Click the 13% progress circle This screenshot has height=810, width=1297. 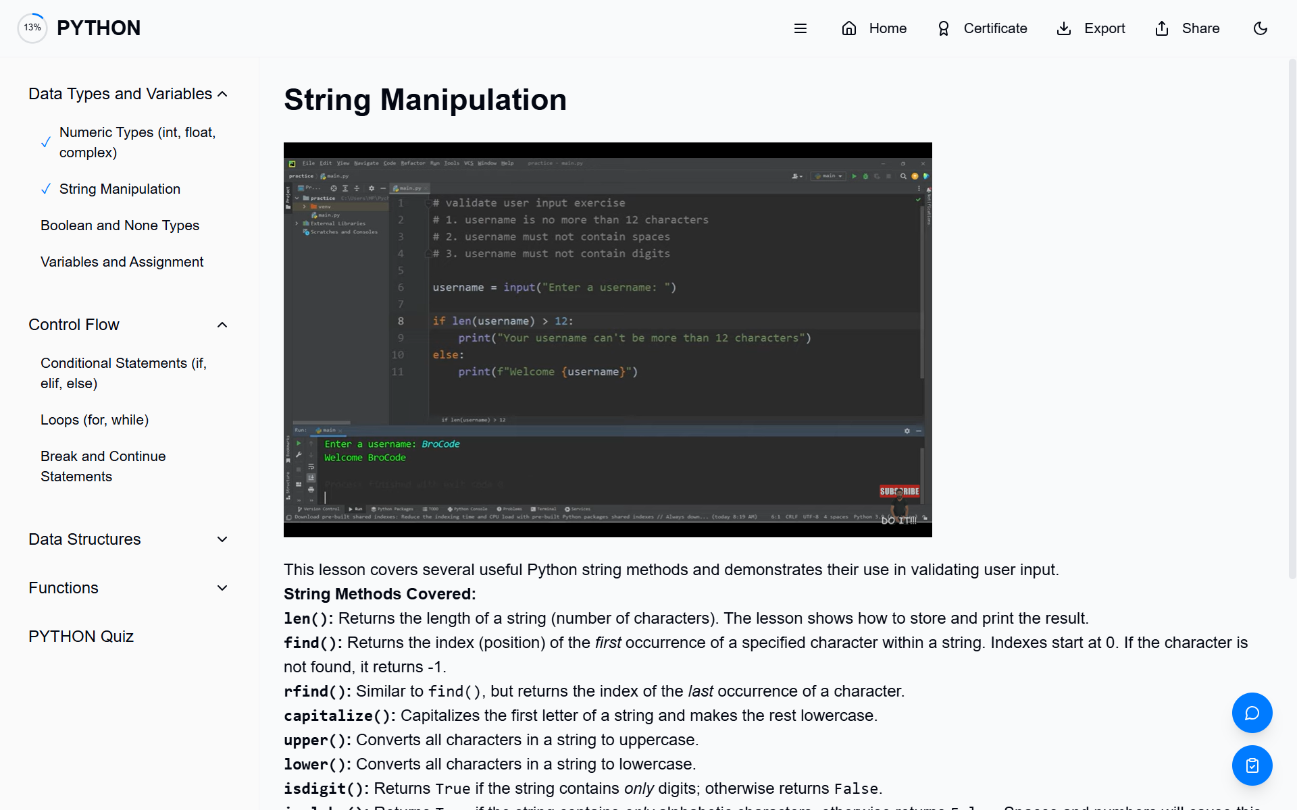pyautogui.click(x=32, y=28)
